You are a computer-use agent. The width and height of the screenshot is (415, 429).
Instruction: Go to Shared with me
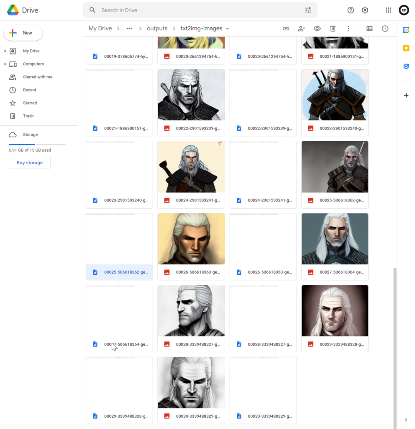(x=37, y=77)
